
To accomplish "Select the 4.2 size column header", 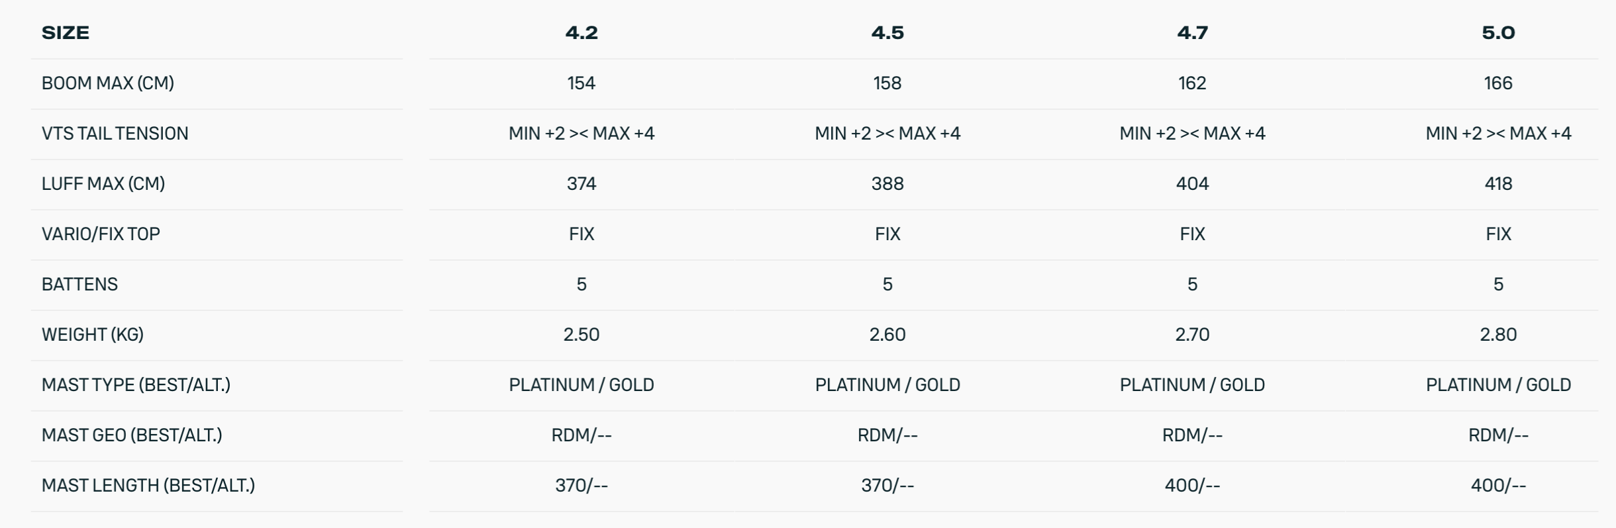I will pos(581,32).
